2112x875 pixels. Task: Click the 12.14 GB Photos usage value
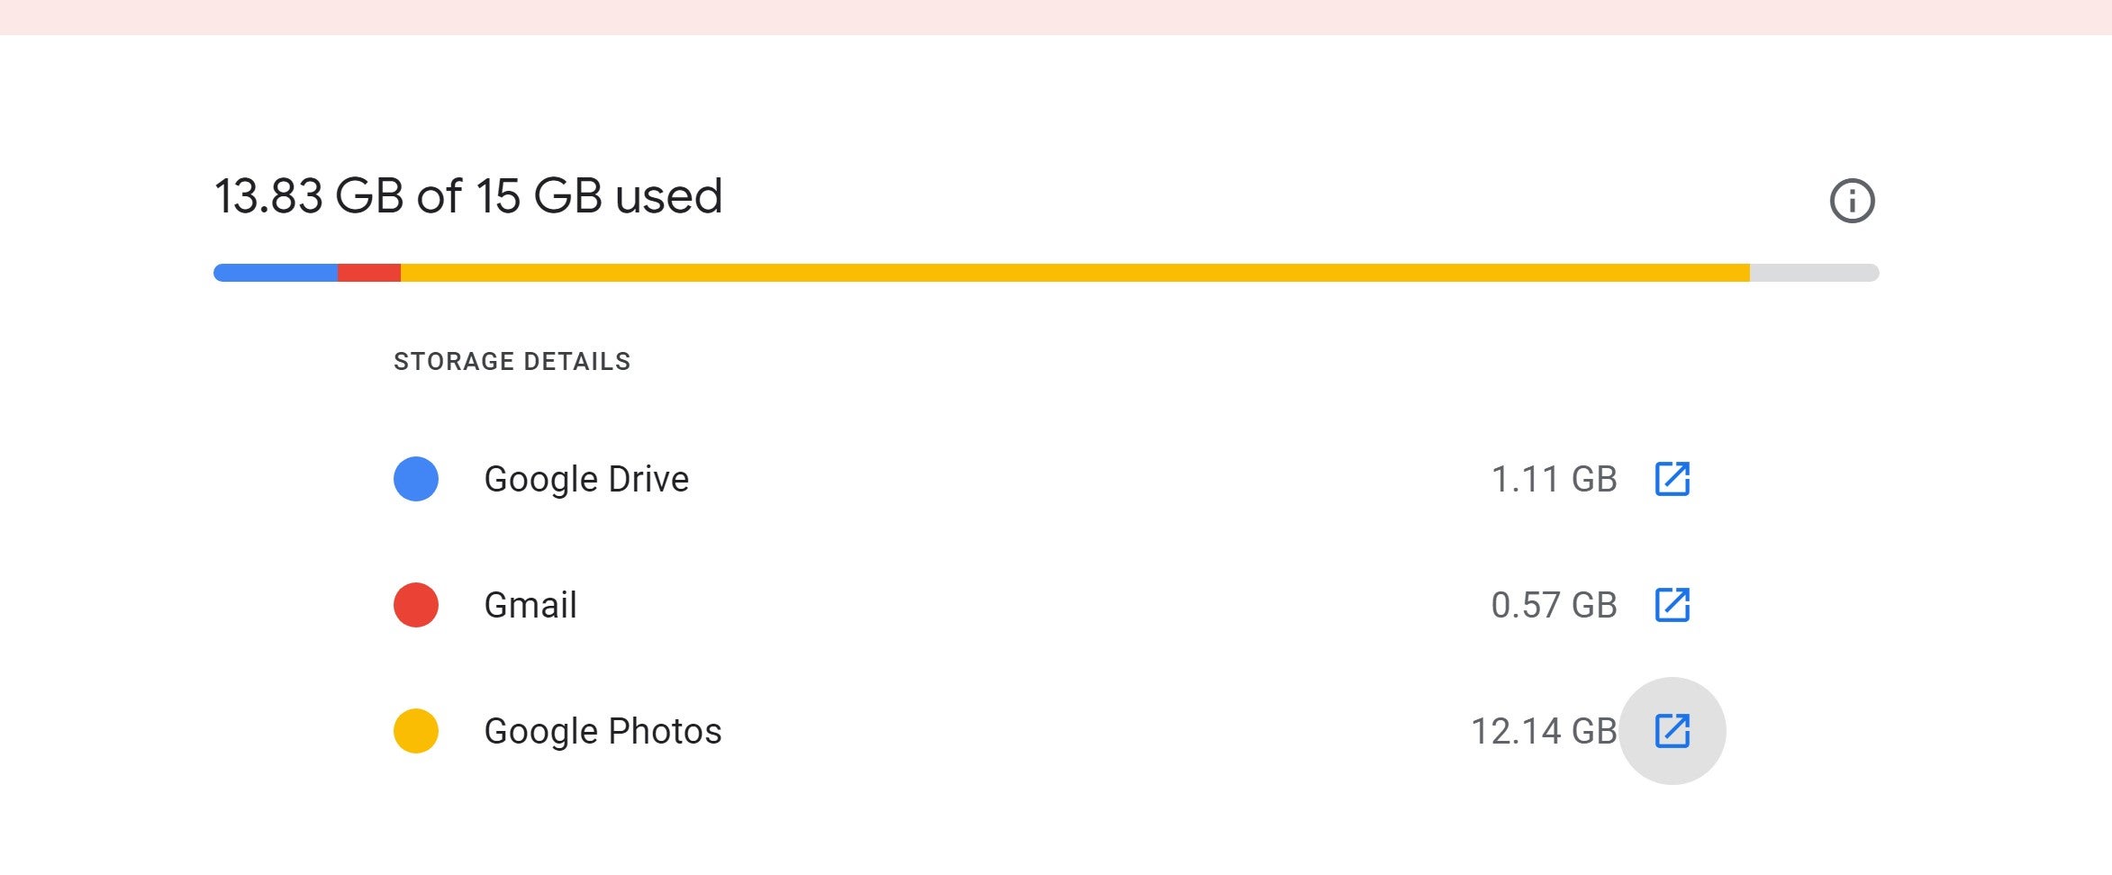[1545, 731]
